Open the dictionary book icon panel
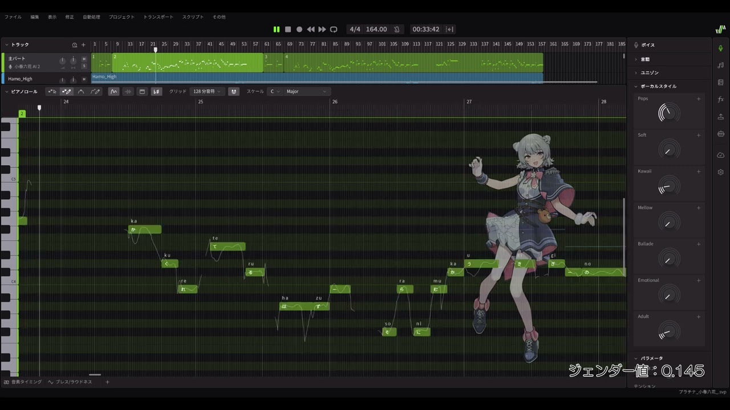The width and height of the screenshot is (730, 410). 721,82
